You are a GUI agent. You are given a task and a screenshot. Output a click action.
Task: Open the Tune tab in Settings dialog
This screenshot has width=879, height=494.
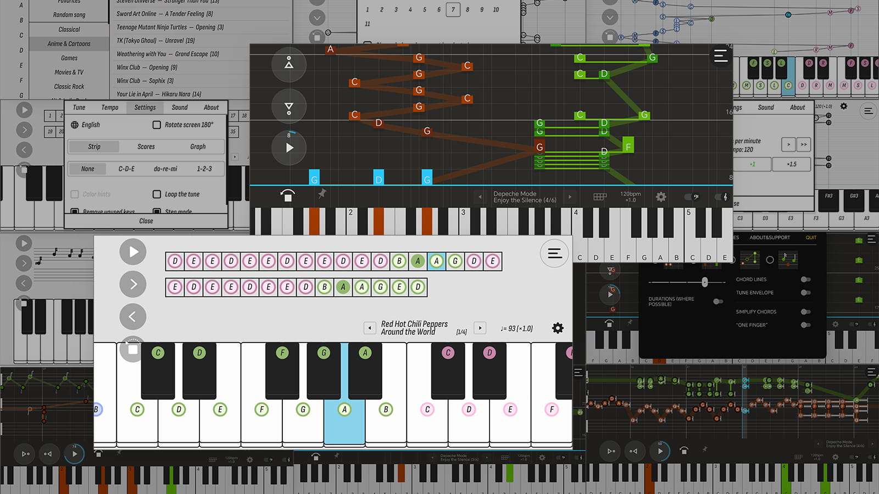pos(79,108)
